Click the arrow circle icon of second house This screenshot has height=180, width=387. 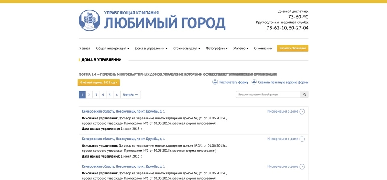pyautogui.click(x=302, y=139)
